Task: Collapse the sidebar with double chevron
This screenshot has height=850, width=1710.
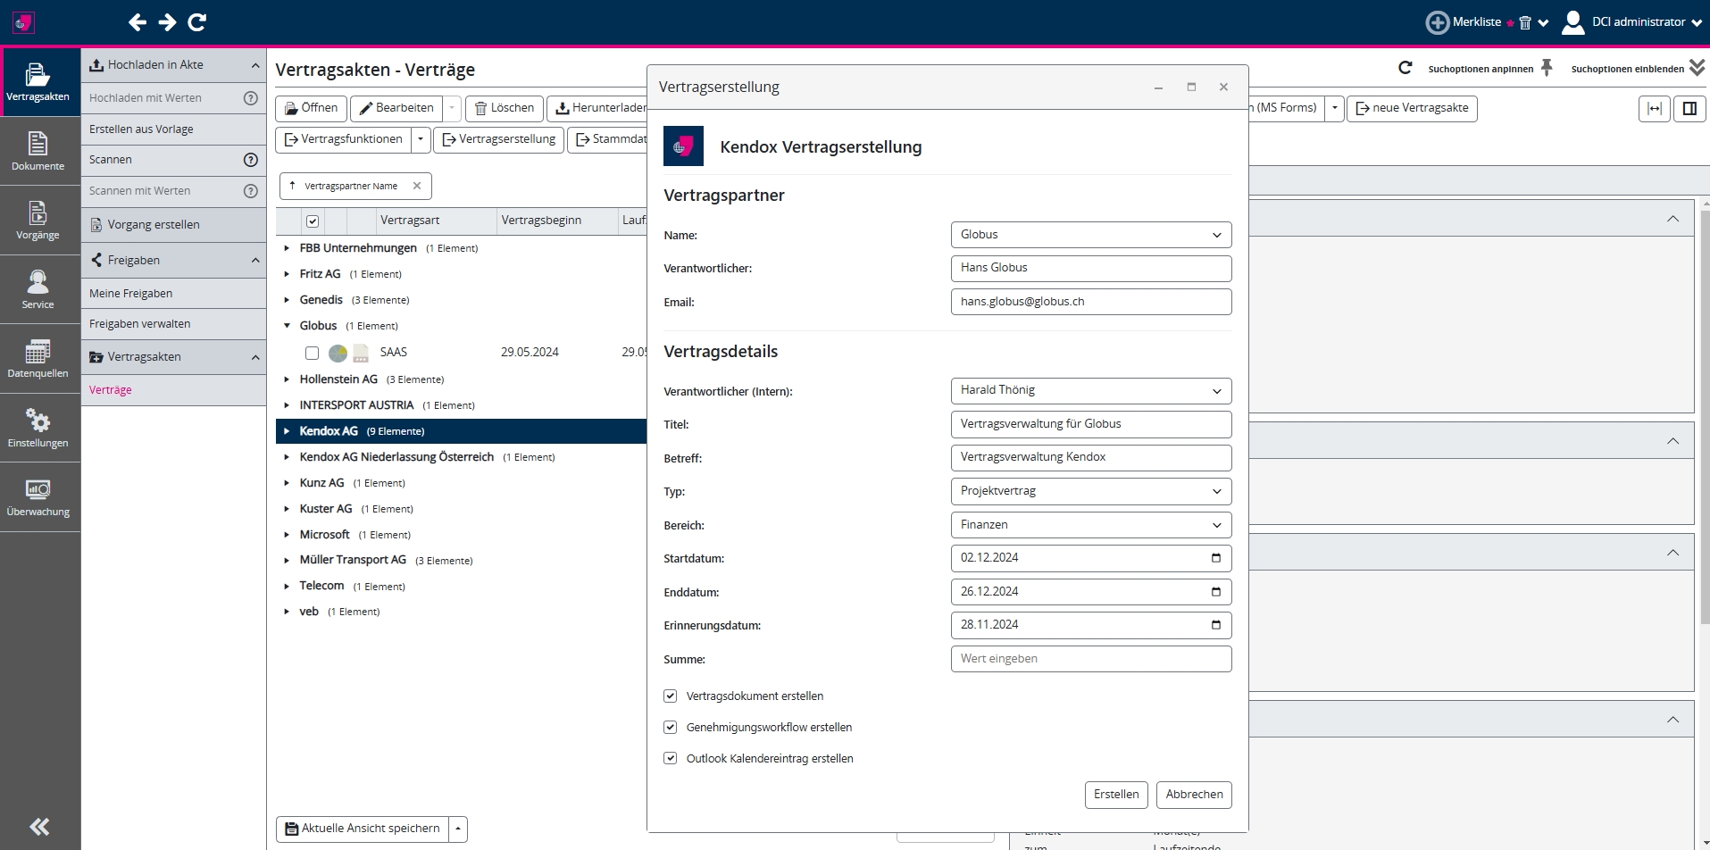Action: (39, 827)
